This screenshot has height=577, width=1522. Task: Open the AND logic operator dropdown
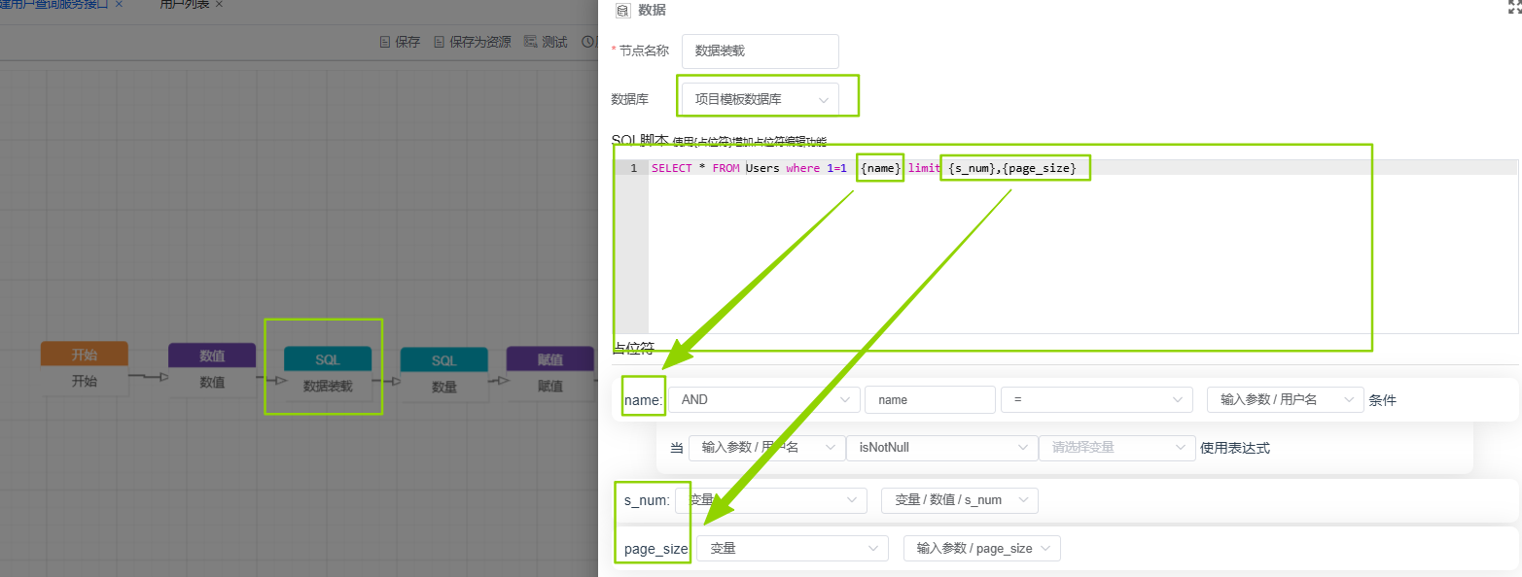pyautogui.click(x=764, y=399)
